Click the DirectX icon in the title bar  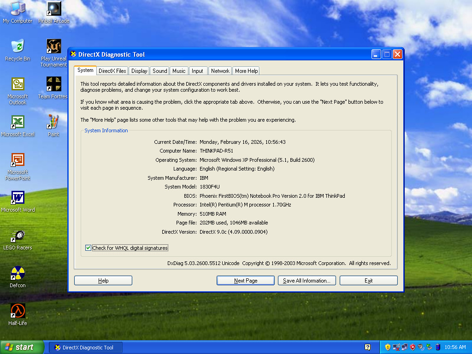click(x=73, y=54)
